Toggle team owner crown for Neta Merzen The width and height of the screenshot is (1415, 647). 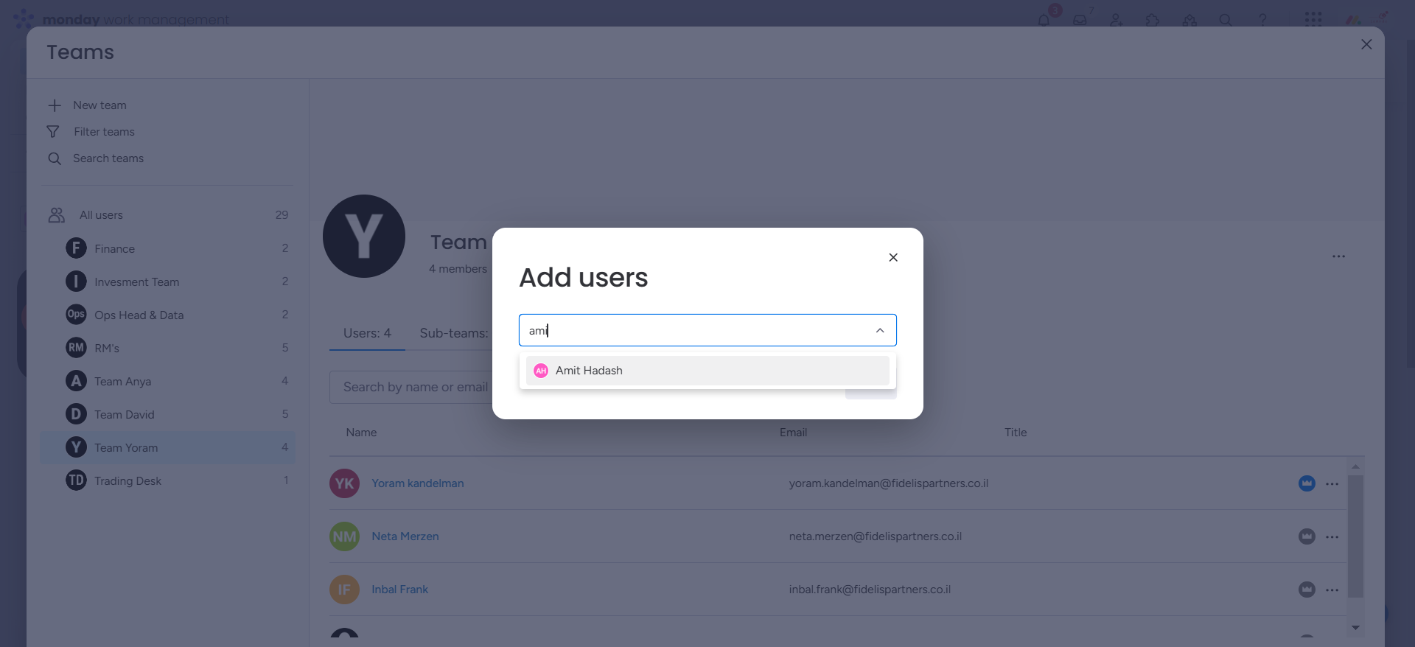coord(1307,537)
